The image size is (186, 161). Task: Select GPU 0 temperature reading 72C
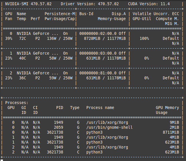tap(23, 38)
